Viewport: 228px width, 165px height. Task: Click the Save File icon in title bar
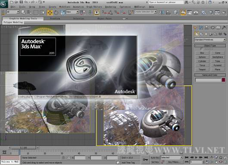tap(21, 2)
